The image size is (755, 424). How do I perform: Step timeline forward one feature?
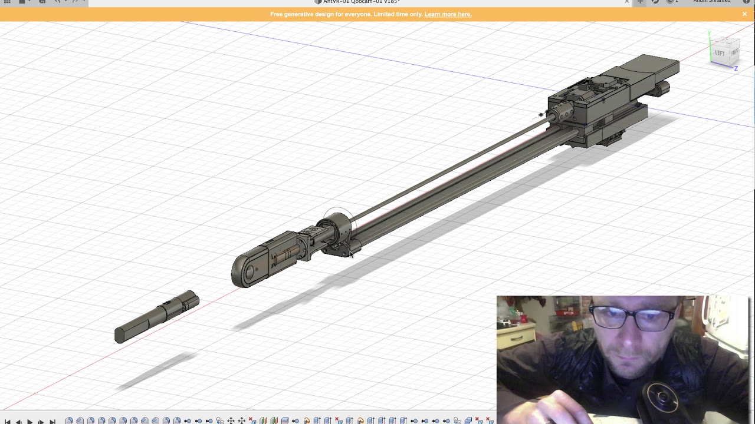pos(41,421)
